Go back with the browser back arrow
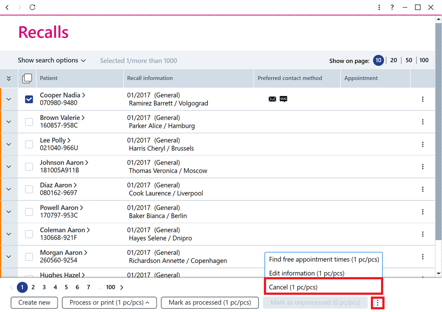The image size is (442, 312). [x=8, y=8]
